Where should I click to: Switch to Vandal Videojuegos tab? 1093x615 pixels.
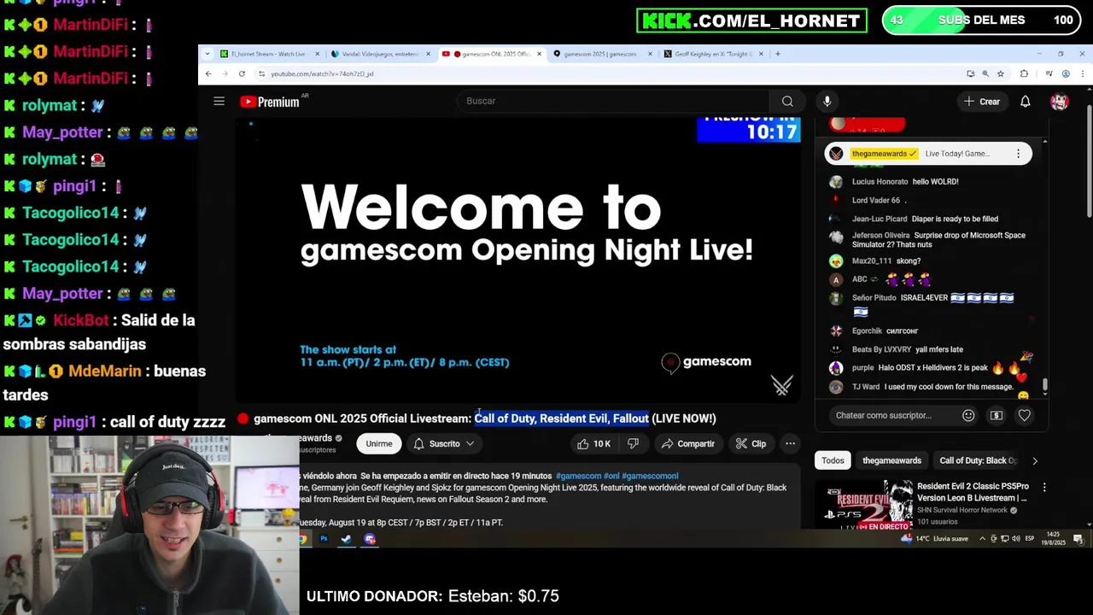tap(381, 54)
